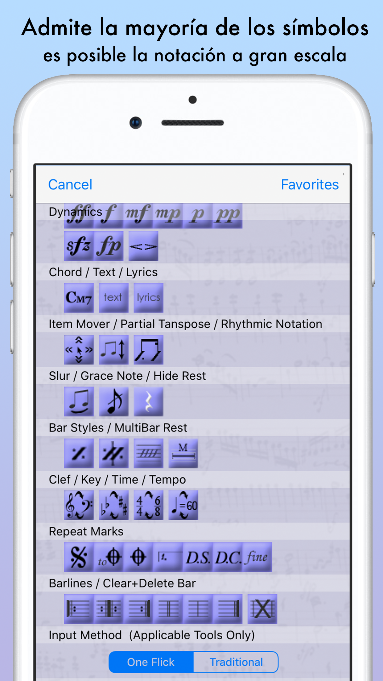Viewport: 383px width, 681px height.
Task: Select the One Flick input method
Action: point(151,662)
